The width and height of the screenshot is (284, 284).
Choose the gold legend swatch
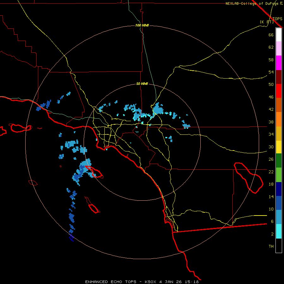coord(279,133)
